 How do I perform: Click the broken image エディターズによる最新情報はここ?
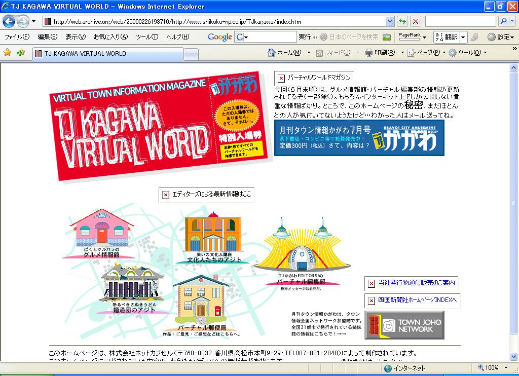pyautogui.click(x=207, y=195)
